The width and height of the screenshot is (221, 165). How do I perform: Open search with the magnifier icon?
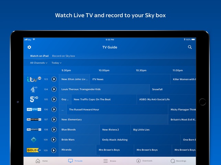190,47
